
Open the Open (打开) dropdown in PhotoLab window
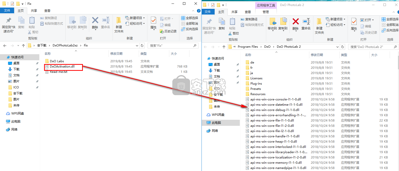367,20
